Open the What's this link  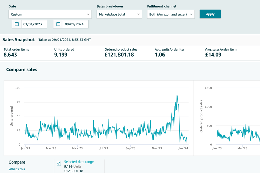click(17, 169)
